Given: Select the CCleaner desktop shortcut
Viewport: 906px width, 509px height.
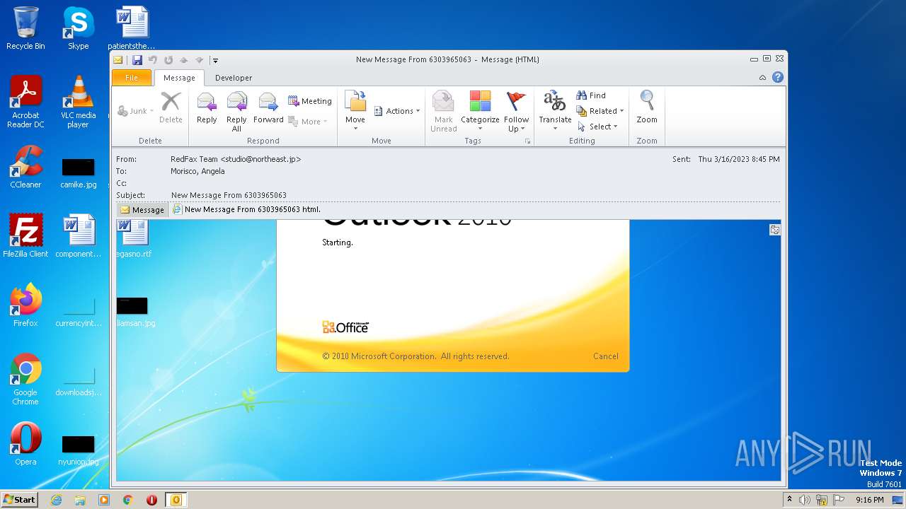Looking at the screenshot, I should 25,167.
